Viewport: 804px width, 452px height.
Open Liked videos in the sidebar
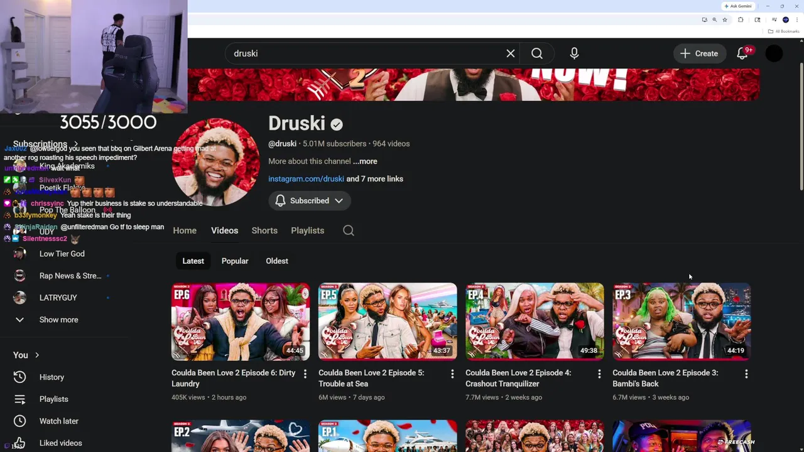[x=60, y=443]
